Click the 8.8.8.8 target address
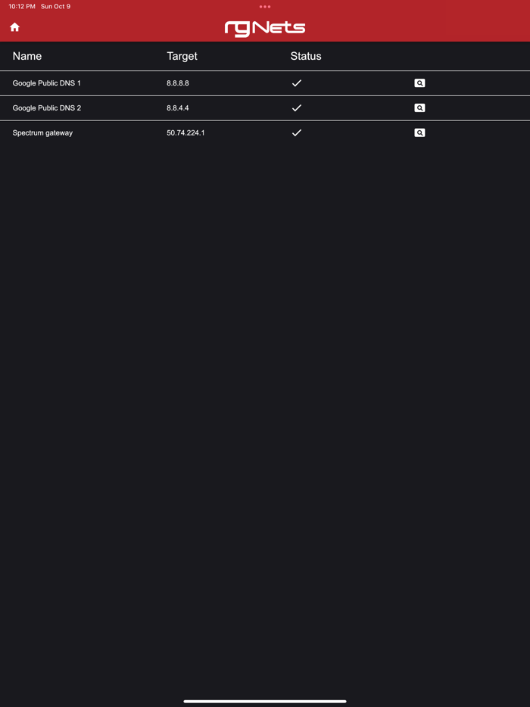Screen dimensions: 530x707 point(179,83)
